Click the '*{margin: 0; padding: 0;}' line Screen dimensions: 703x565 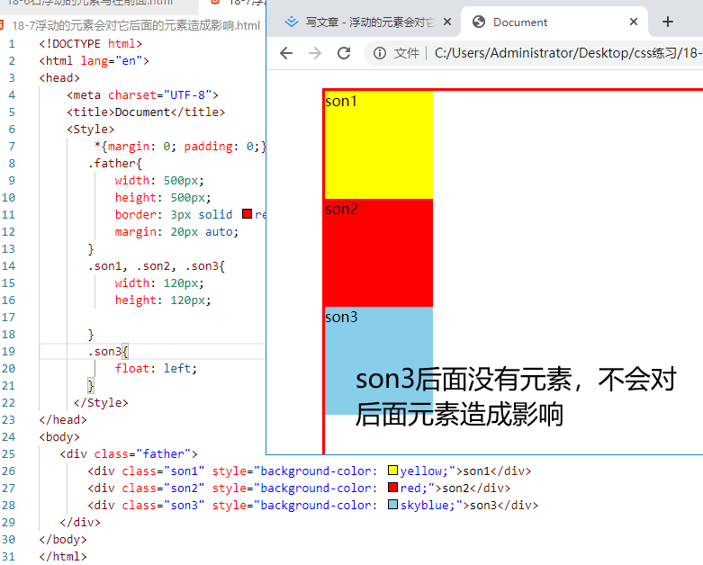[180, 146]
